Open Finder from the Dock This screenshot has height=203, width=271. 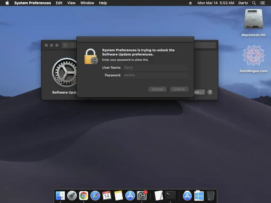(60, 196)
